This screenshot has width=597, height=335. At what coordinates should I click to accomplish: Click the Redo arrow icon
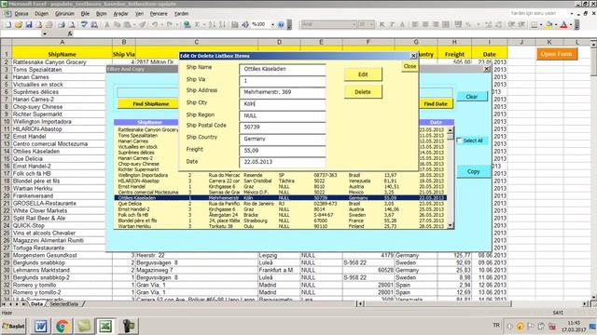170,25
